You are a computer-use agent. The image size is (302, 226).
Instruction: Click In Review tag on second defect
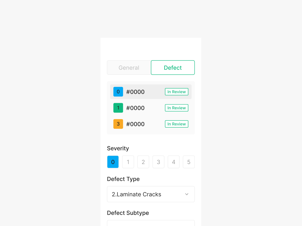[176, 108]
